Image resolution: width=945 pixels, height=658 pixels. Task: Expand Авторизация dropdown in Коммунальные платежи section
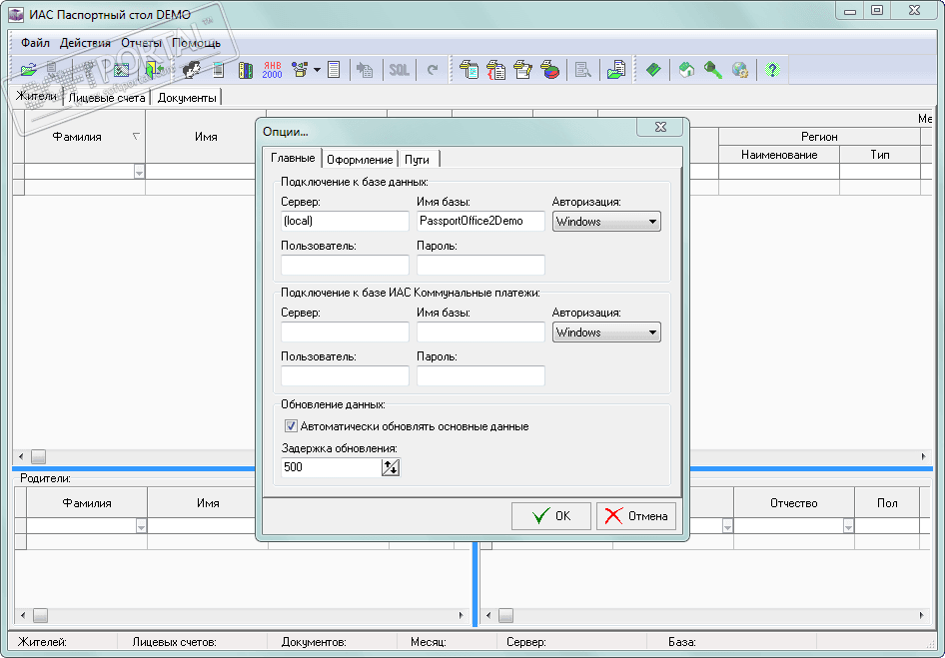coord(606,332)
